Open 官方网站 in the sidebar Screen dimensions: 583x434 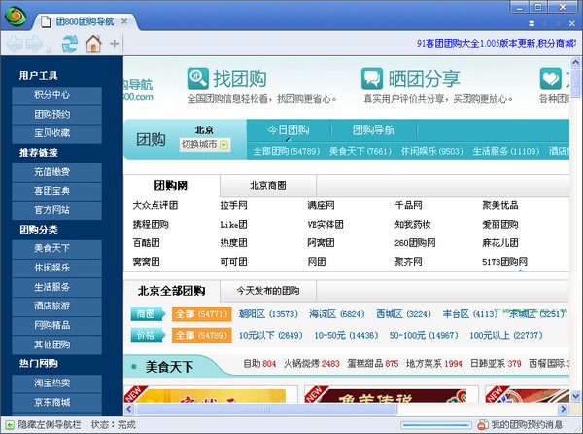pos(56,210)
